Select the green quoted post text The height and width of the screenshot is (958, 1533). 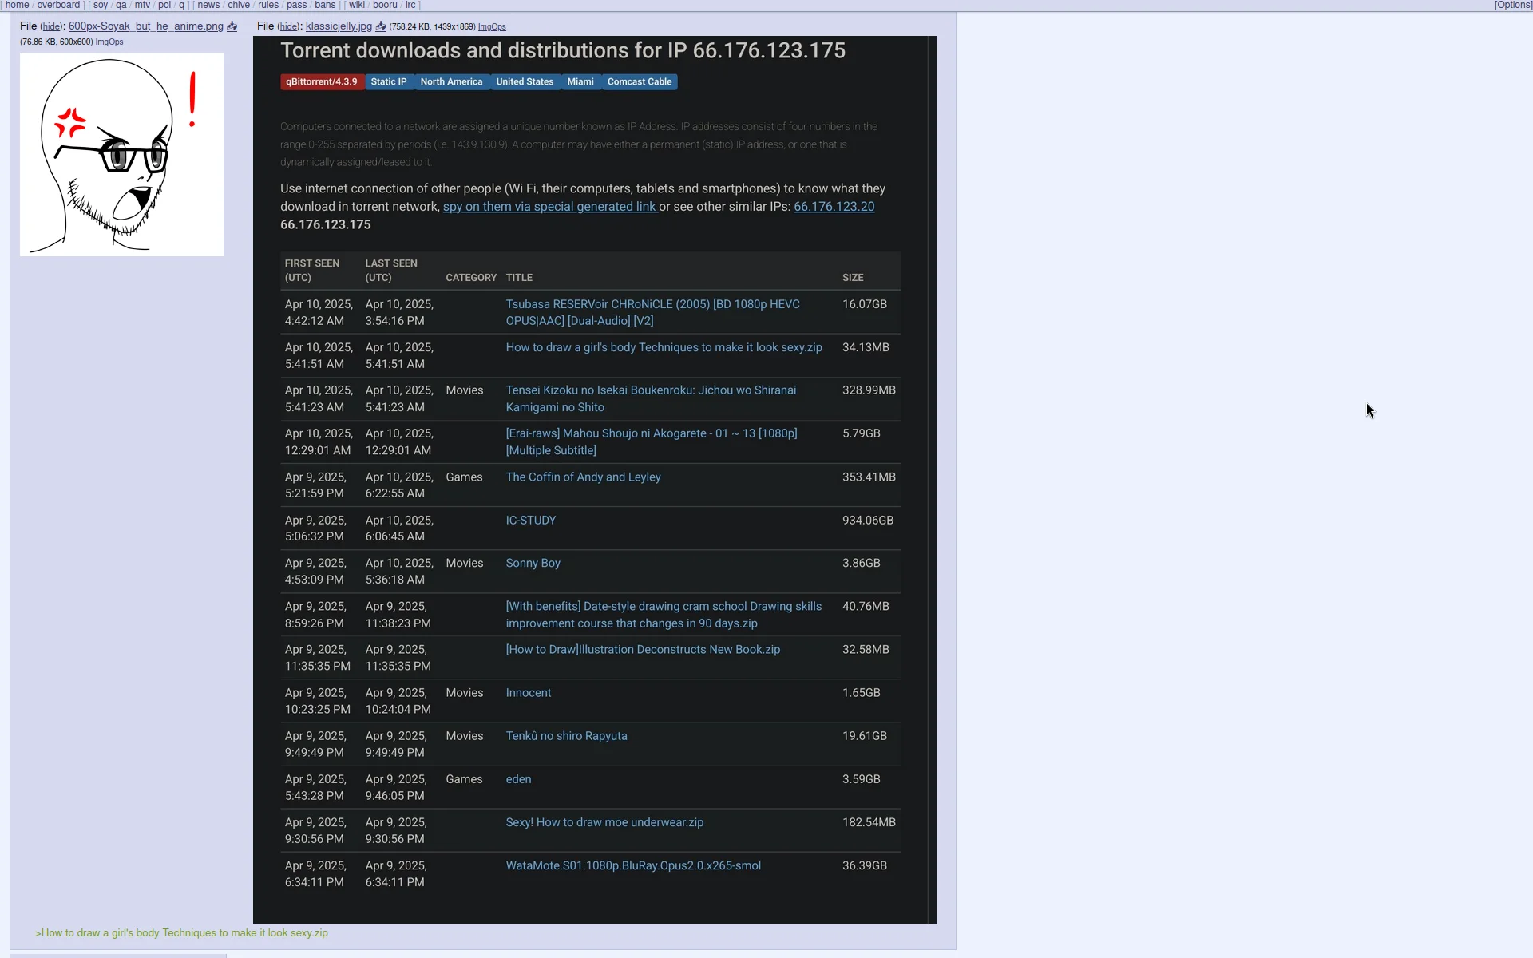181,932
